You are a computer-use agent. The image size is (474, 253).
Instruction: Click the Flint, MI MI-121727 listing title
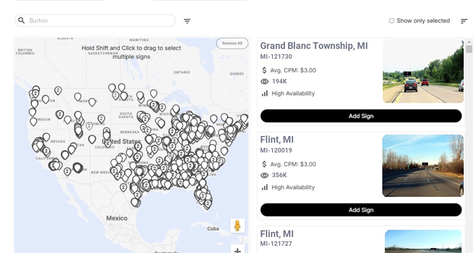[x=277, y=233]
